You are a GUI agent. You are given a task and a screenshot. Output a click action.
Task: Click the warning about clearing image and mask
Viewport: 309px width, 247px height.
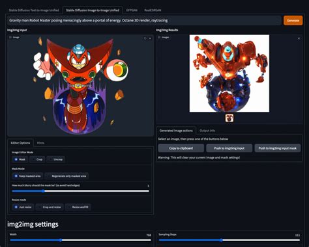click(x=199, y=157)
